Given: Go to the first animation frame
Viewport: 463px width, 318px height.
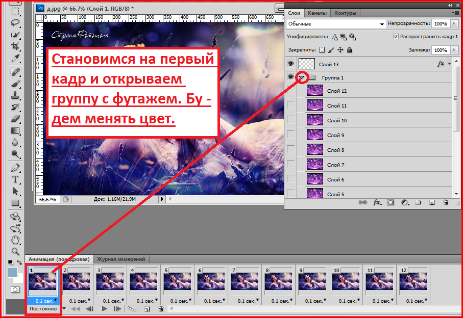Looking at the screenshot, I should point(76,308).
